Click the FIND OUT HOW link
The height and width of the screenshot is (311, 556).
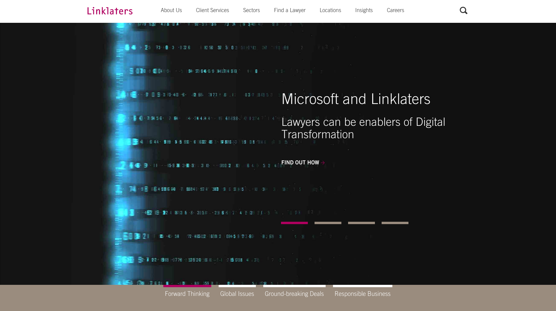300,163
